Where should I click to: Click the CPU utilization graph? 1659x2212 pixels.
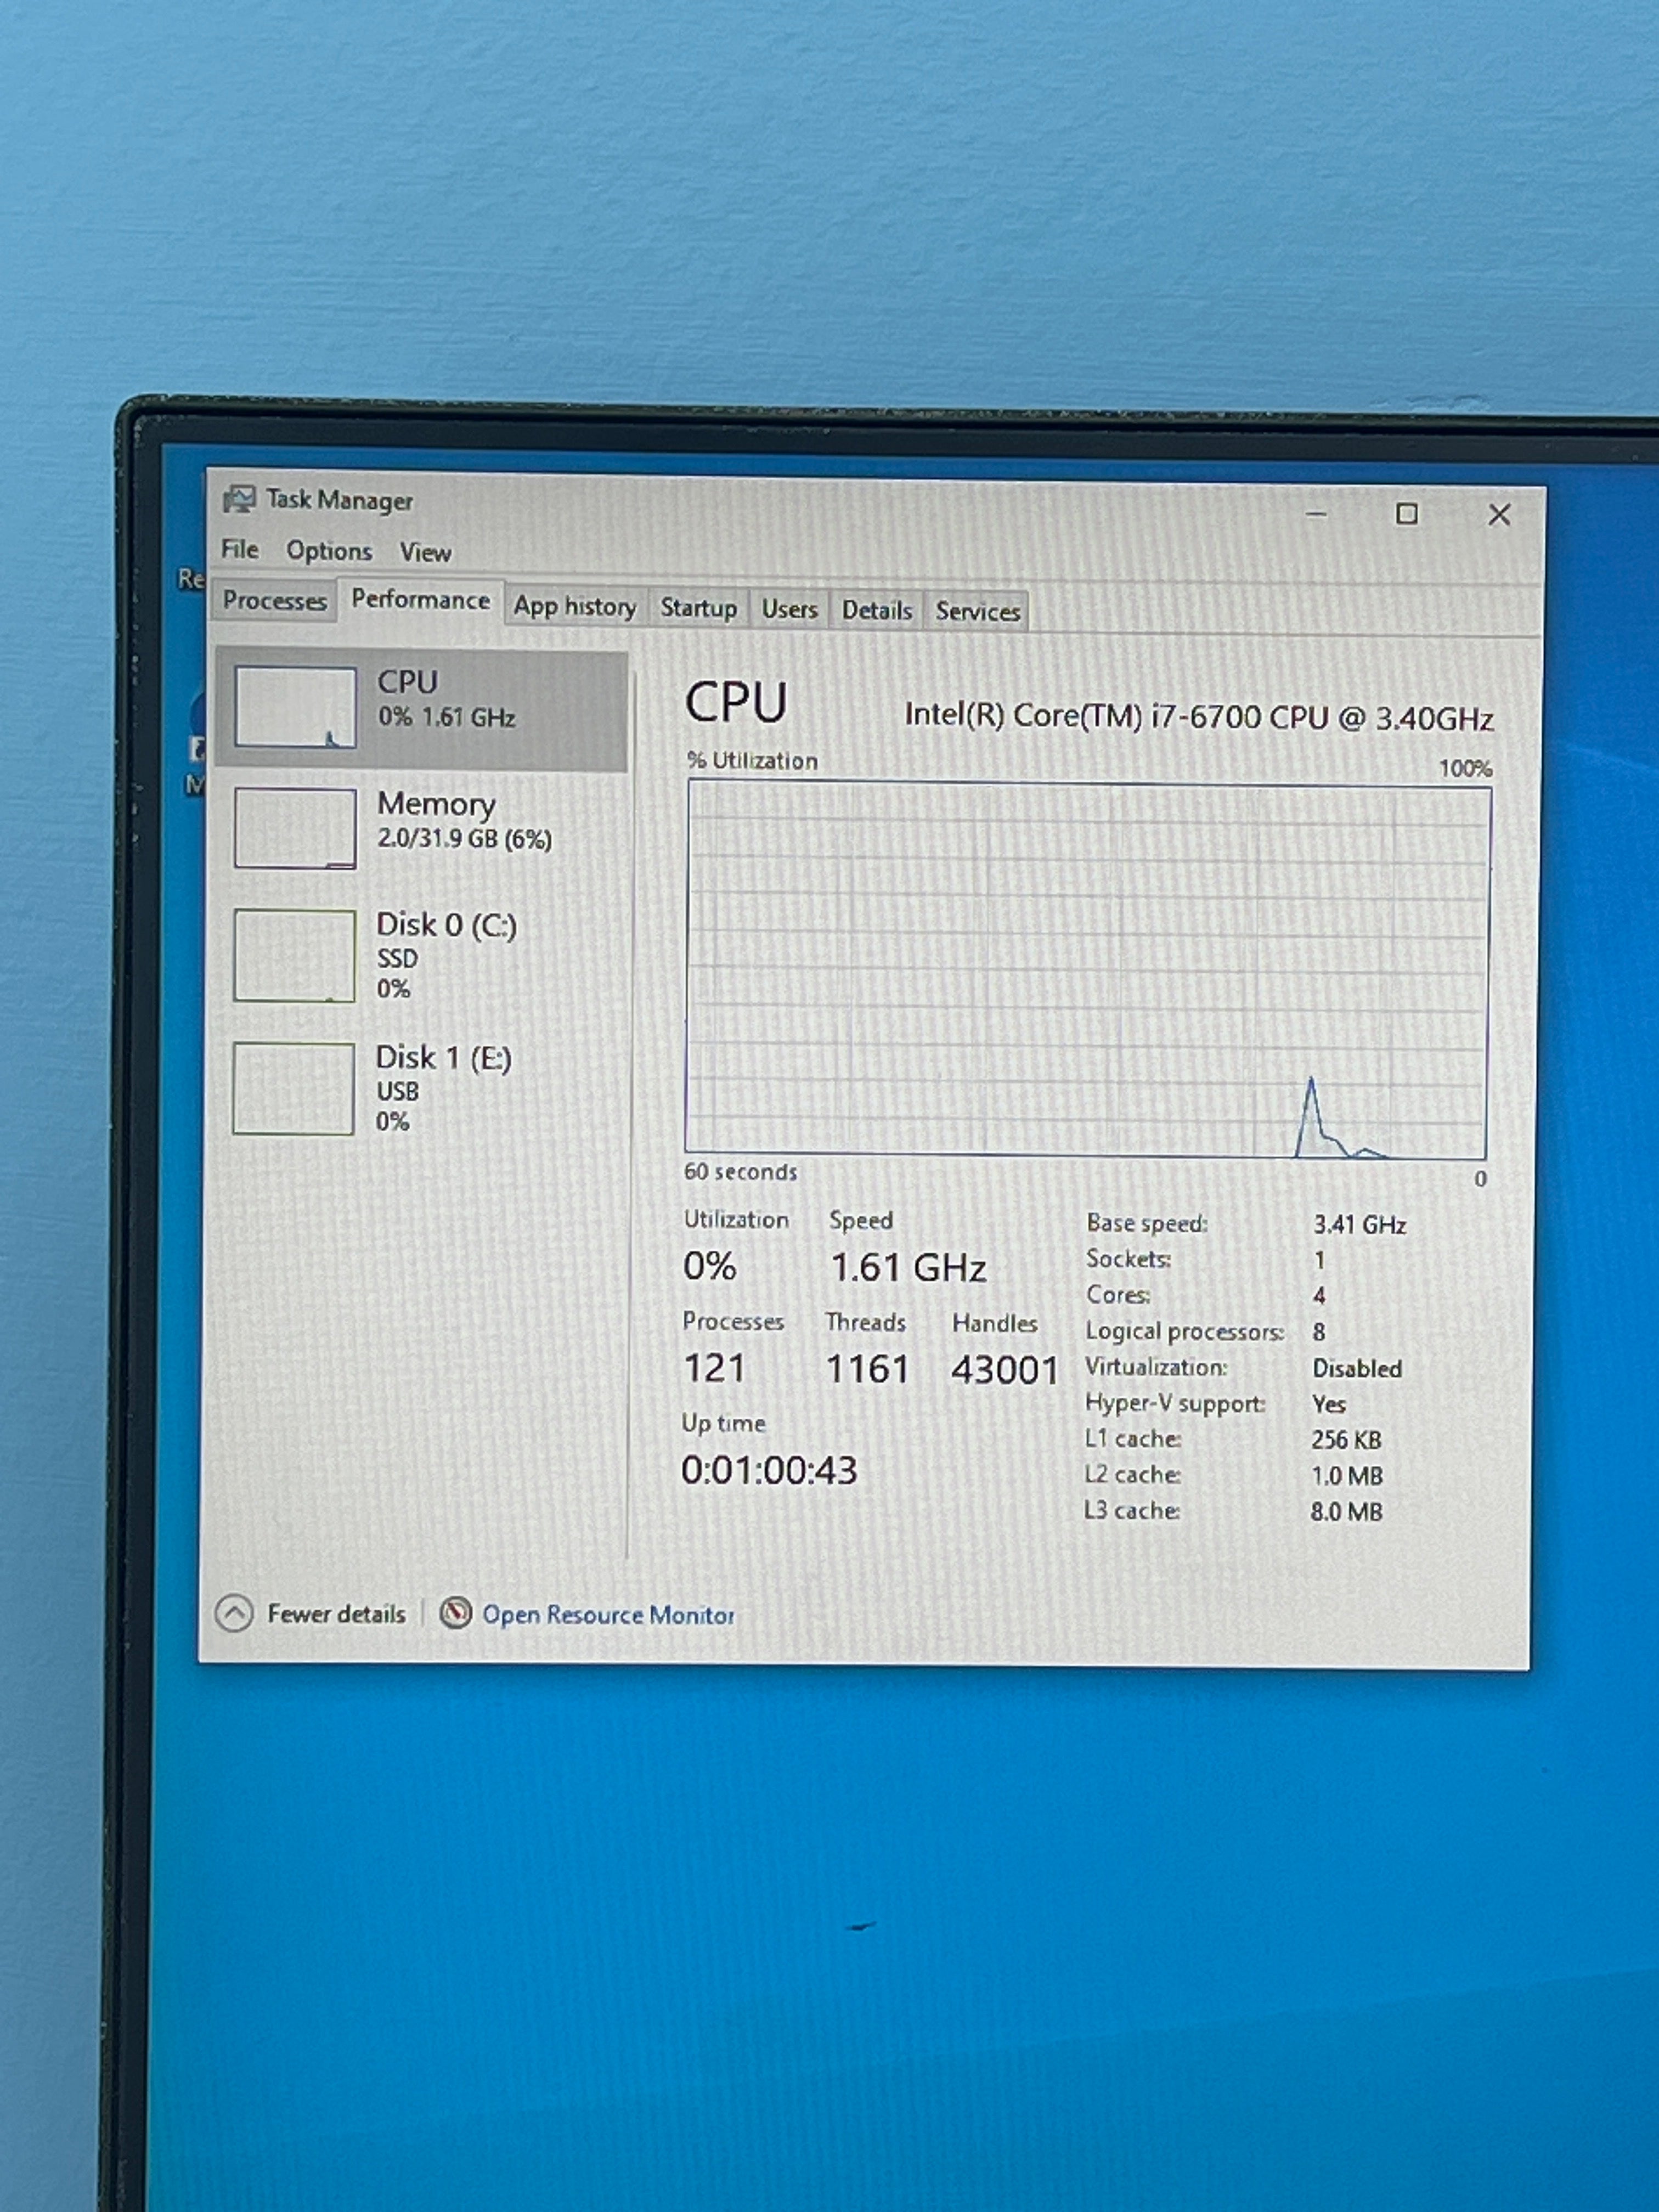1088,970
